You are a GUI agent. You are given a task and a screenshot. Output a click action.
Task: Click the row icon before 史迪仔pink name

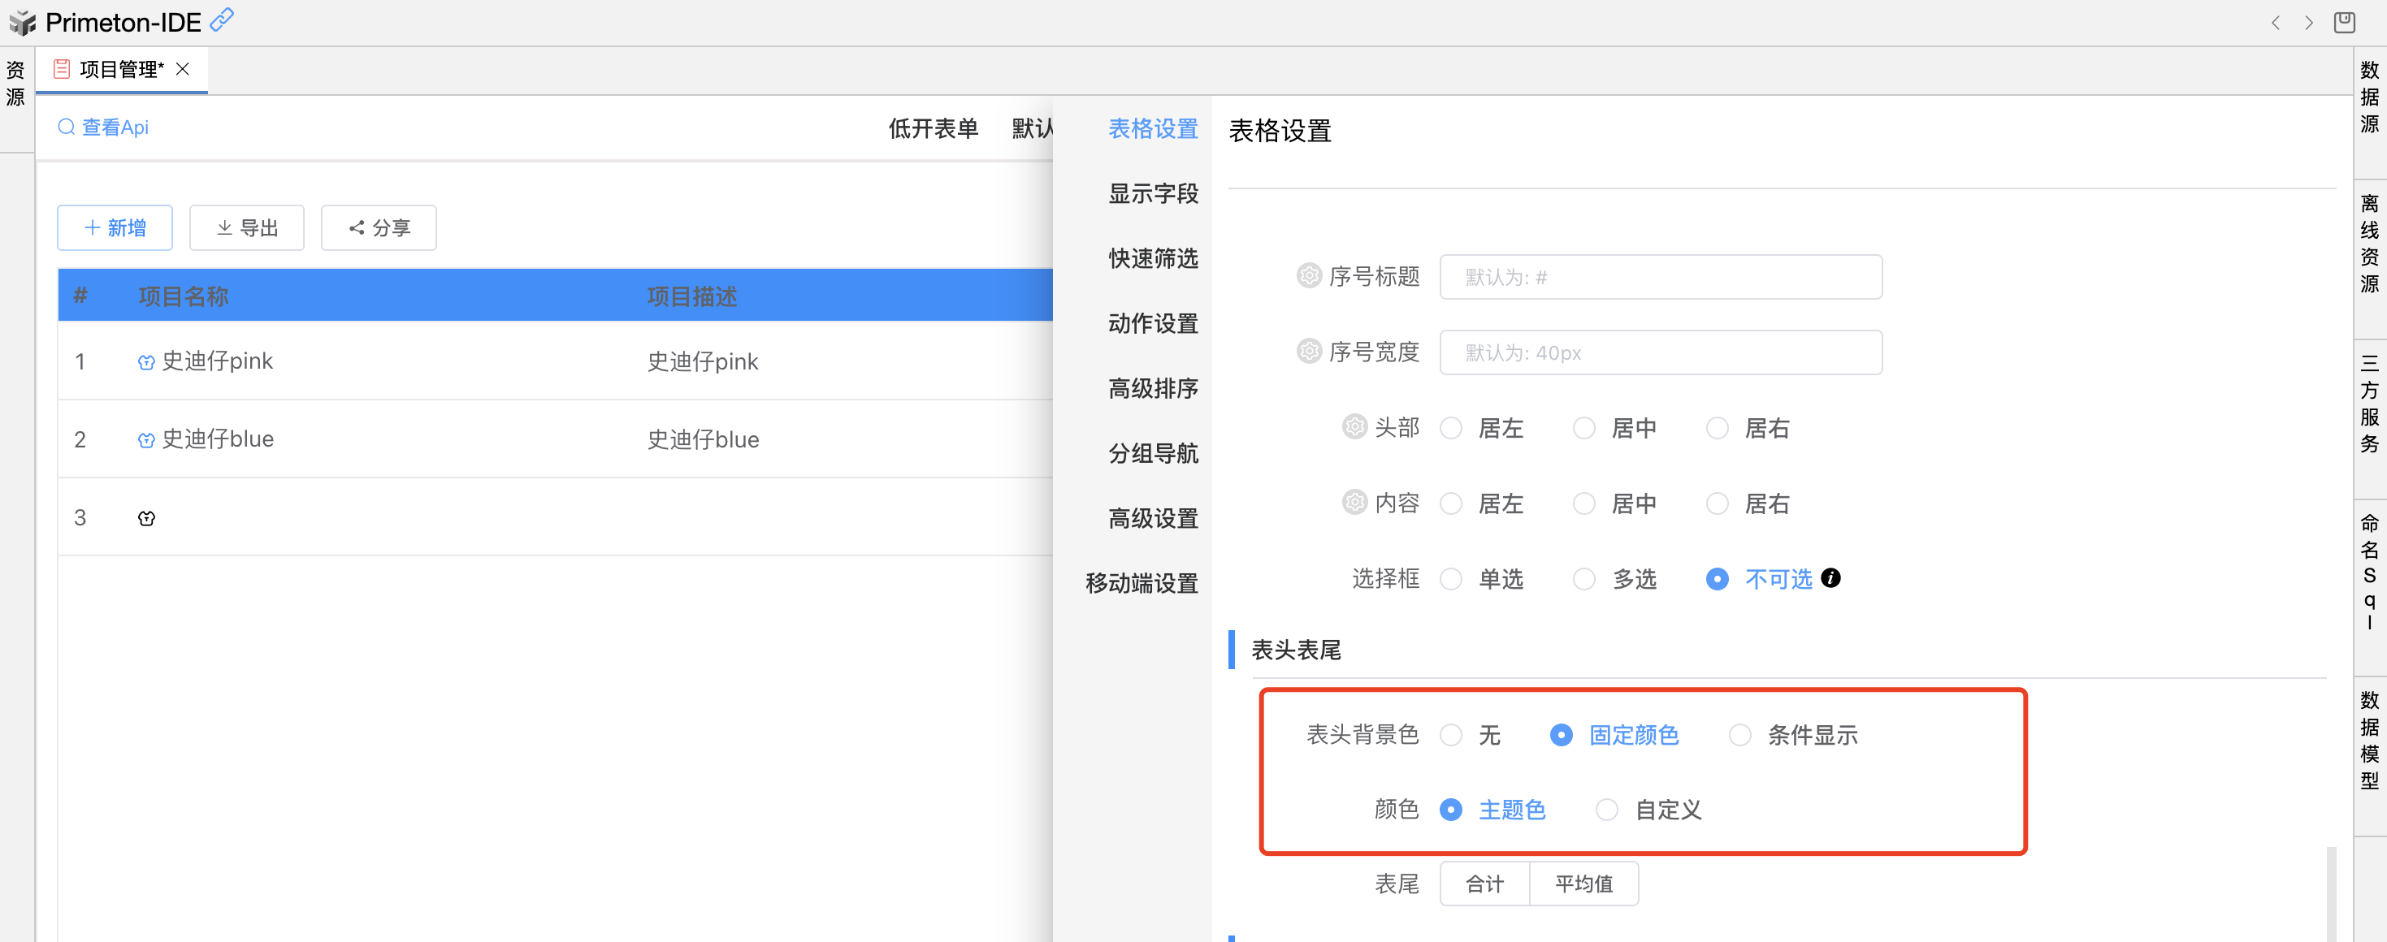point(146,362)
